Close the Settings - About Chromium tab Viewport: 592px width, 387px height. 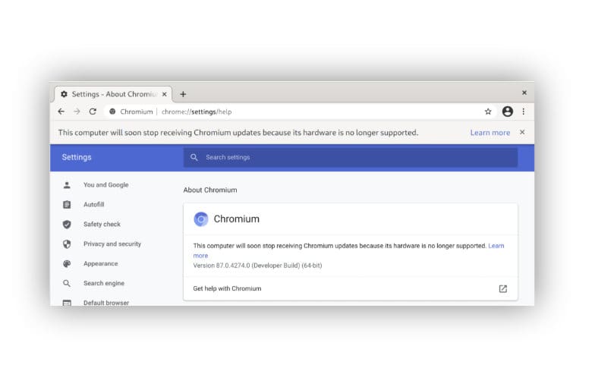point(165,94)
